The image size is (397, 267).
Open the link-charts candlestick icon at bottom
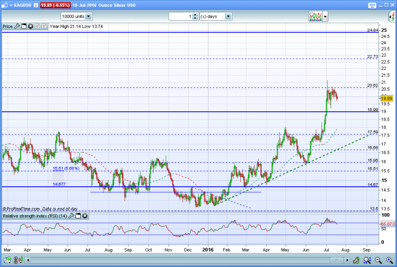click(x=18, y=260)
